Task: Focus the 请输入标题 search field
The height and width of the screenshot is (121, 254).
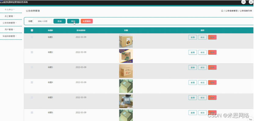Action: click(x=43, y=21)
